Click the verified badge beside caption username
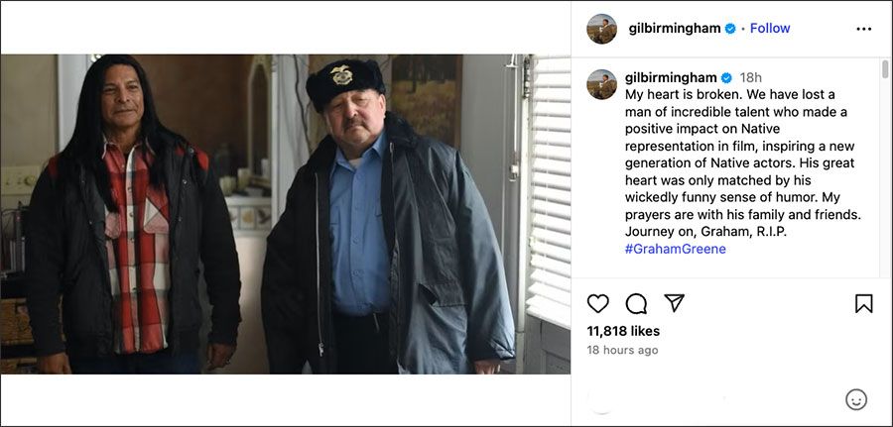Screen dimensions: 893x427 pyautogui.click(x=726, y=77)
